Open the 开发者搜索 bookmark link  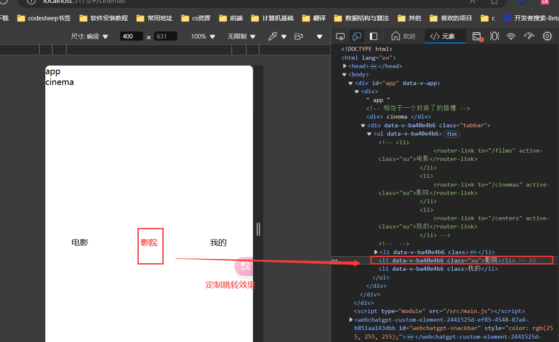531,18
